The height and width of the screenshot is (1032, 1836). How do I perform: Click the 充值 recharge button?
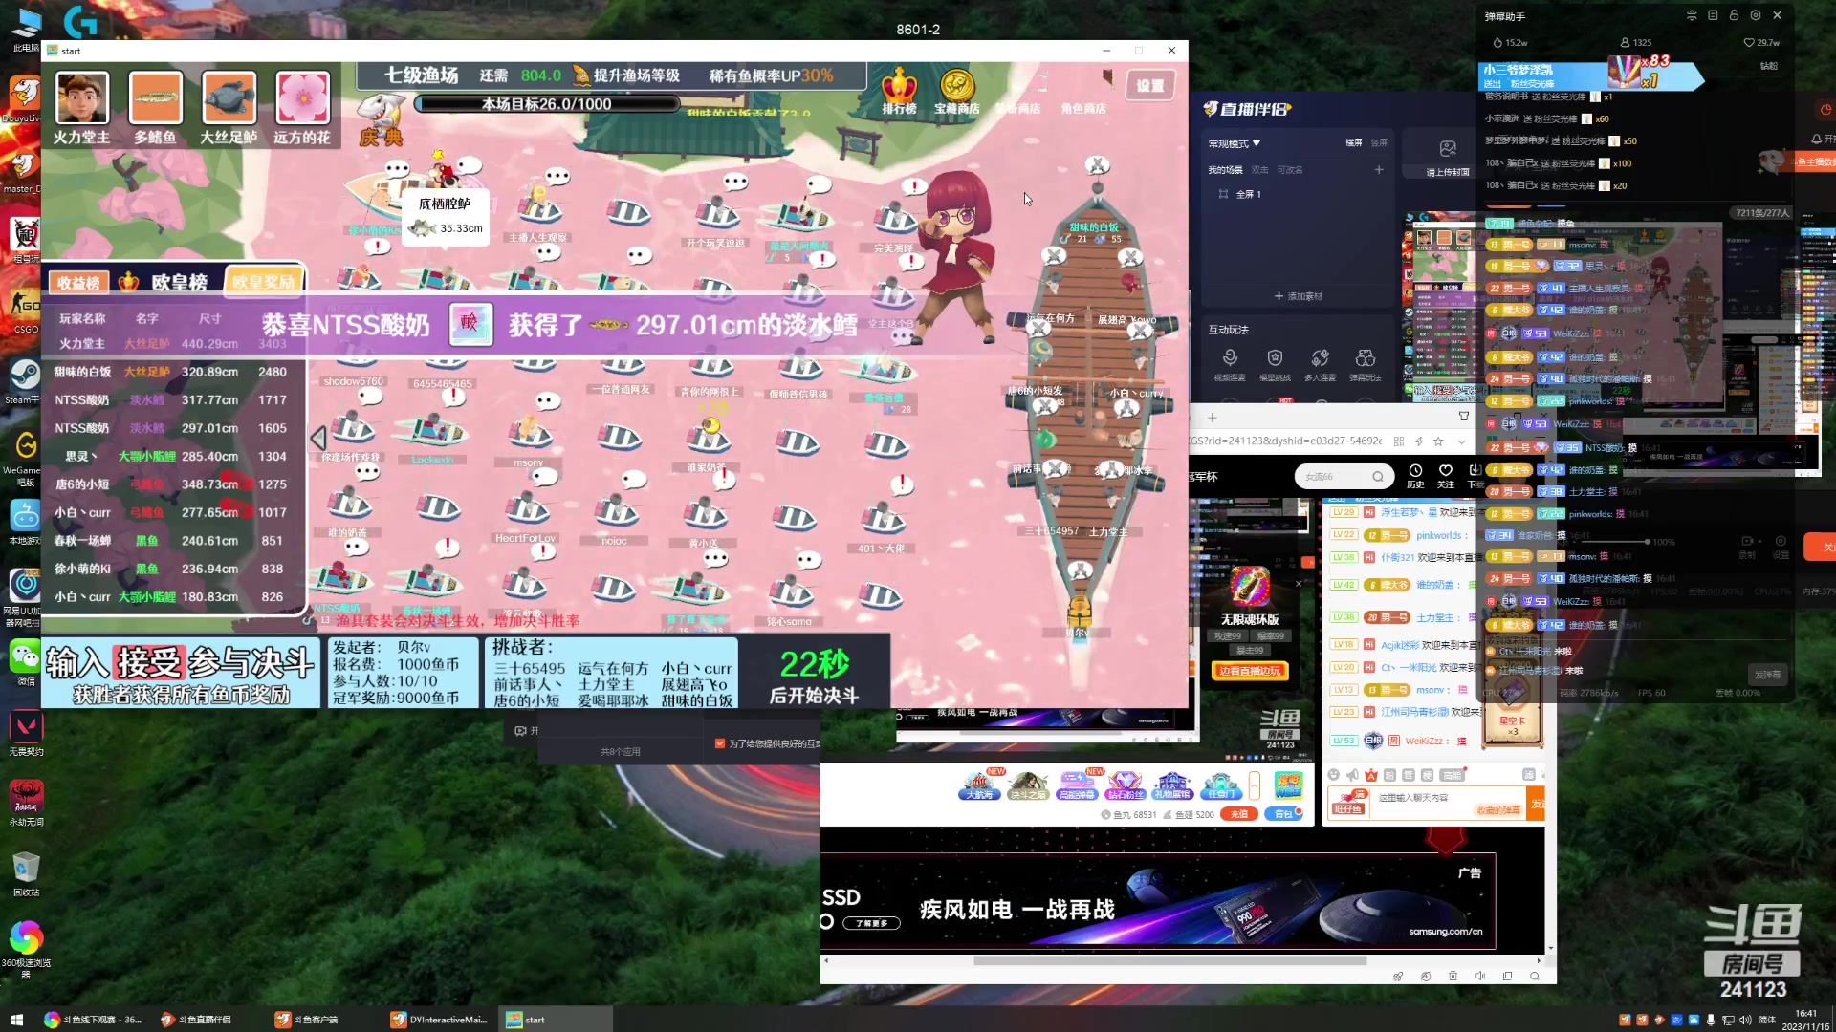click(1238, 813)
